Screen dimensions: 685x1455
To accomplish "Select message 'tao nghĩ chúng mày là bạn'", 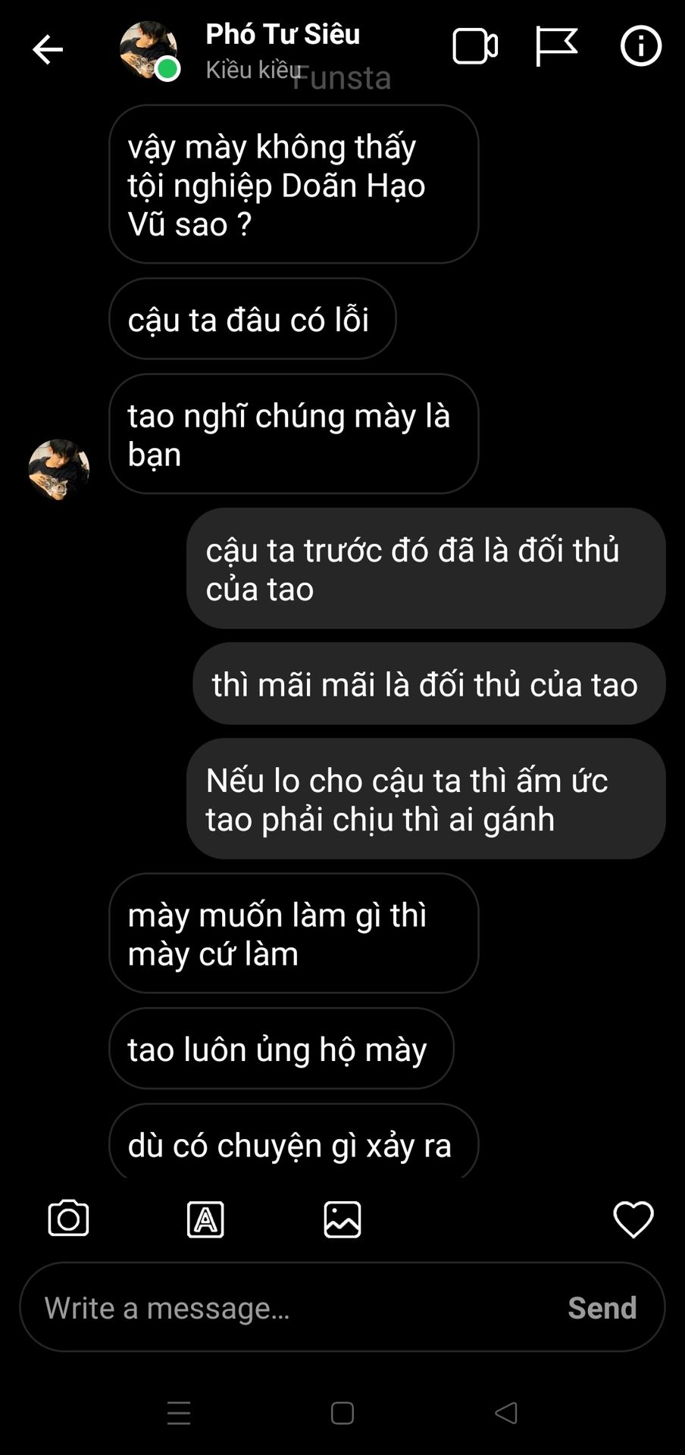I will coord(294,434).
